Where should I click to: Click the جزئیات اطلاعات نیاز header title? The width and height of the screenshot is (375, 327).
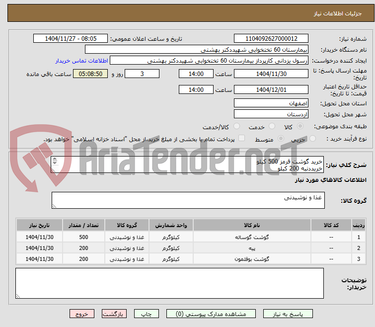(x=338, y=13)
